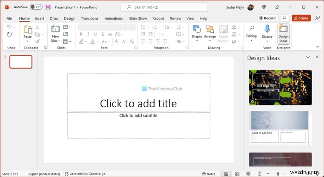The width and height of the screenshot is (324, 177).
Task: Open the Section dropdown
Action: 67,42
